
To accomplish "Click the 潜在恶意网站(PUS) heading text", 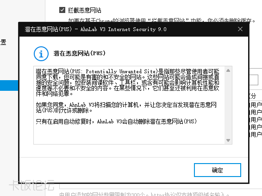I will [x=79, y=53].
